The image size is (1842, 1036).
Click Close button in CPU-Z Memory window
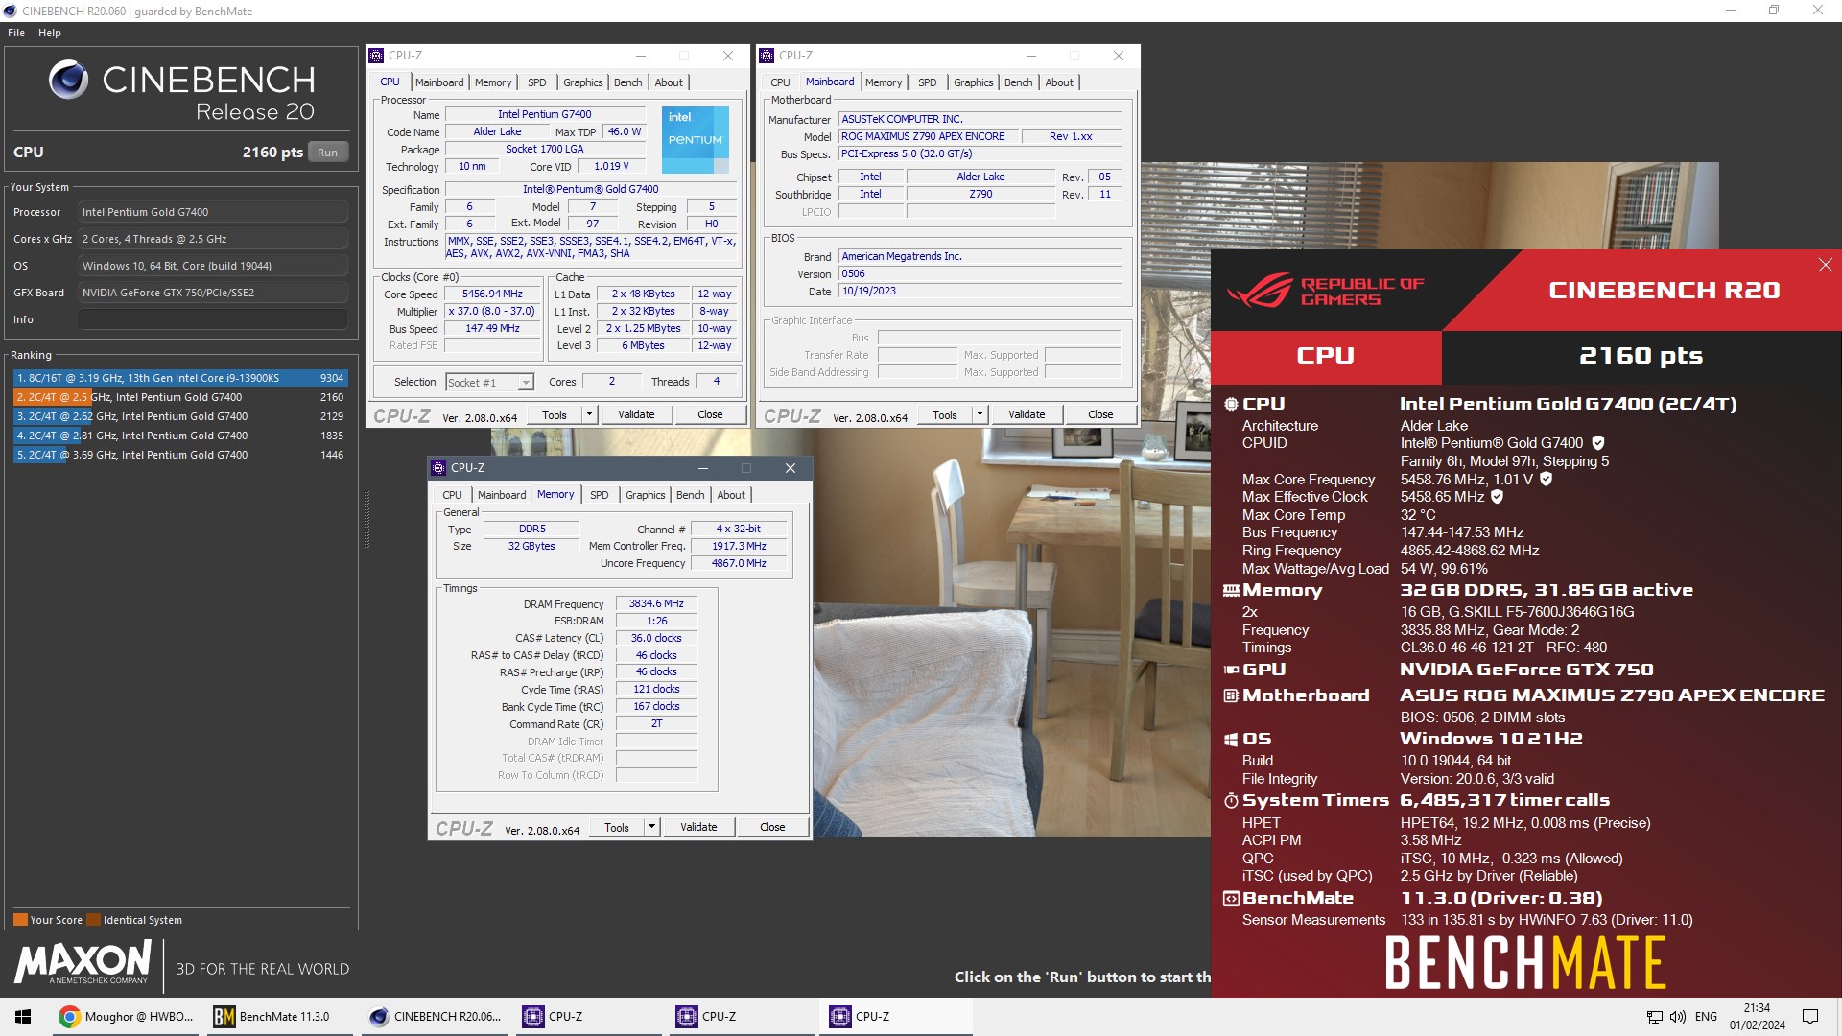point(772,827)
